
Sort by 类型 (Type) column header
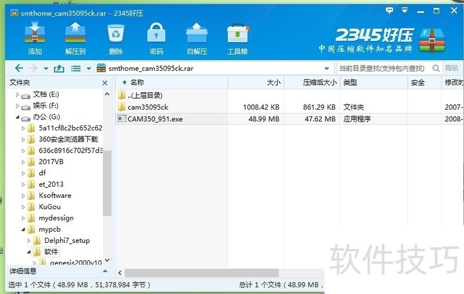(x=374, y=82)
